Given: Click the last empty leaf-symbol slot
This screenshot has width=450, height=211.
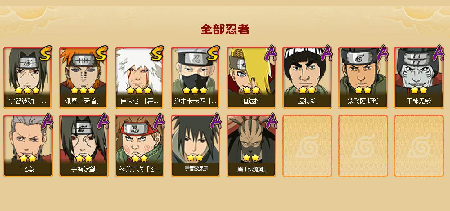Looking at the screenshot, I should point(419,146).
